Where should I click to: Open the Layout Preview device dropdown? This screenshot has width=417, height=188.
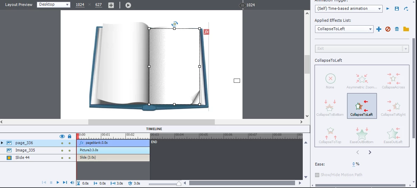tap(54, 5)
